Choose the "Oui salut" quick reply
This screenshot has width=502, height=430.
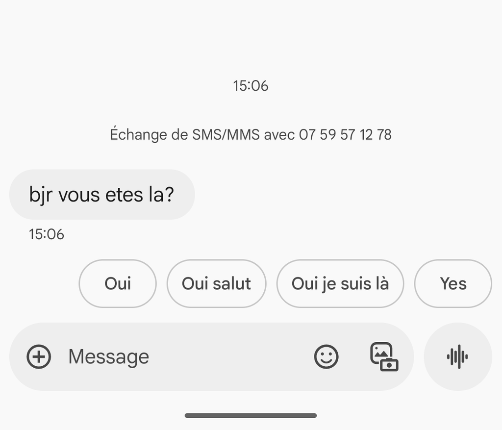216,283
